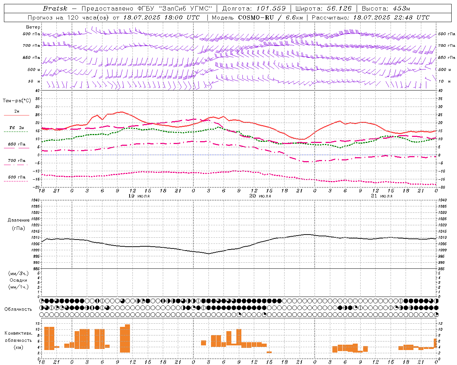Viewport: 457px width, 365px height.
Task: Click the Широта: 56.126 value
Action: [323, 9]
